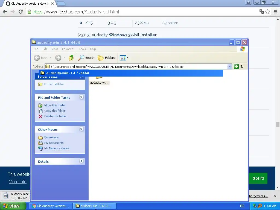280x210 pixels.
Task: Open the Edit menu in Explorer
Action: click(45, 49)
